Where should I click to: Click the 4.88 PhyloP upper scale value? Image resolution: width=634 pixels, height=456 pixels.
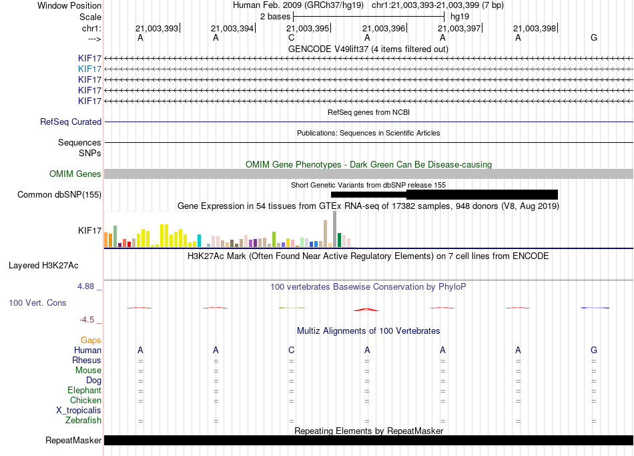(85, 286)
